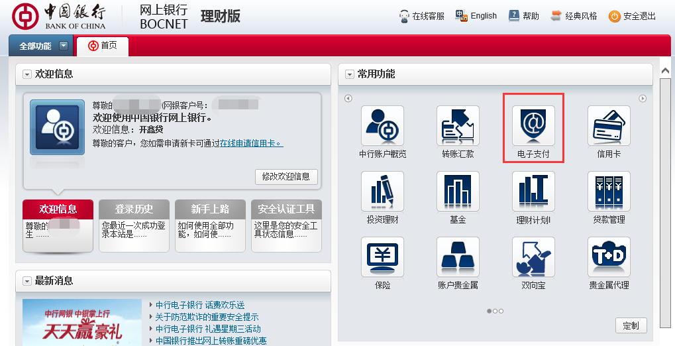Switch to the 首页 tab
Viewport: 675px width, 346px height.
pyautogui.click(x=103, y=46)
